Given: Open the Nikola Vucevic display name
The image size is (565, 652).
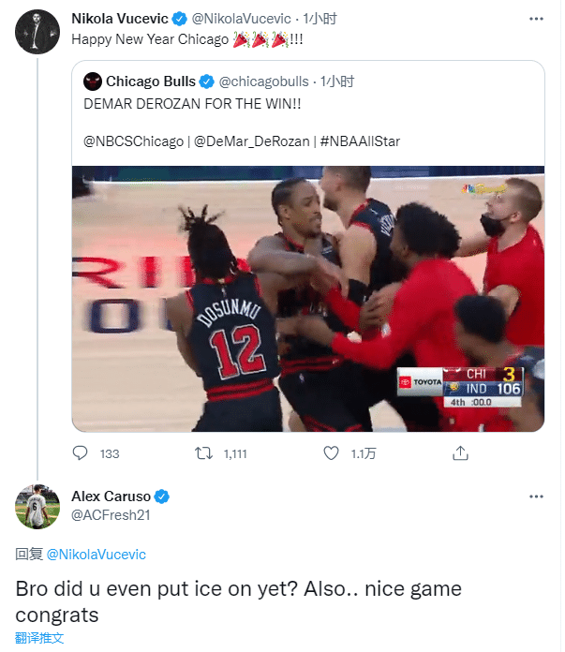Looking at the screenshot, I should [x=119, y=19].
